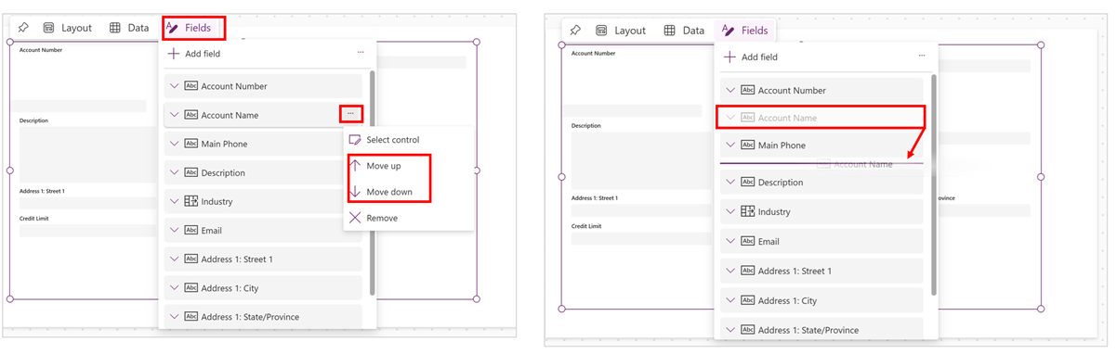
Task: Expand Email chevron in the left image
Action: click(x=174, y=230)
